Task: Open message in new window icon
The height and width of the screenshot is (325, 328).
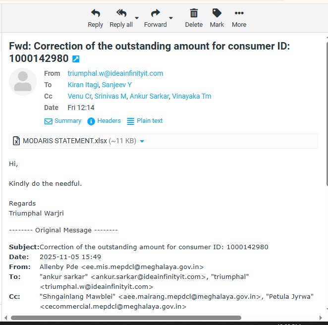Action: point(76,59)
